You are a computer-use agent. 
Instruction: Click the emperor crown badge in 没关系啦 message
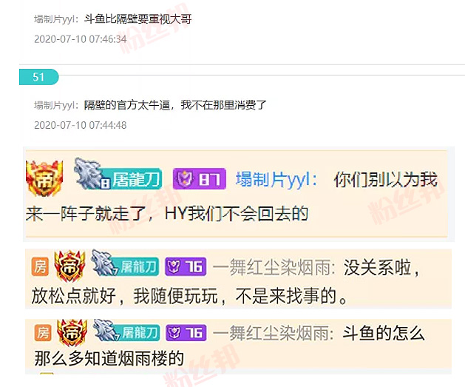click(69, 266)
